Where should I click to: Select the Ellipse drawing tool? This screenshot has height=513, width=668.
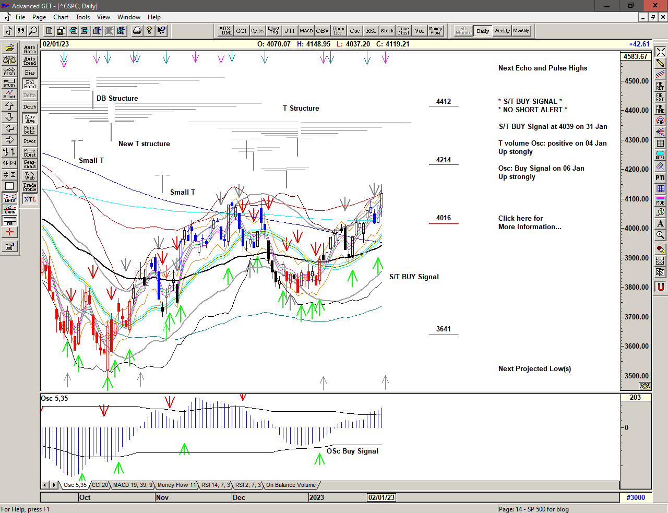coord(660,155)
